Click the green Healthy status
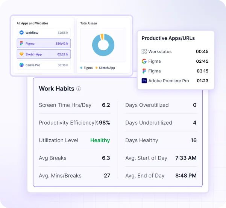 (100, 140)
